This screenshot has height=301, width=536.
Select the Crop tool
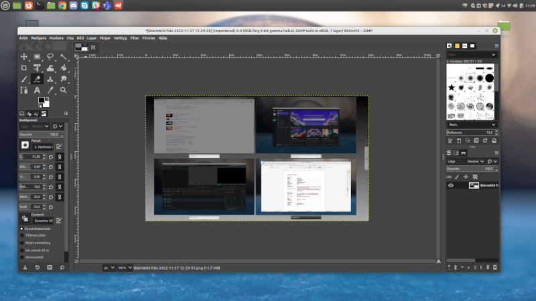(x=23, y=68)
